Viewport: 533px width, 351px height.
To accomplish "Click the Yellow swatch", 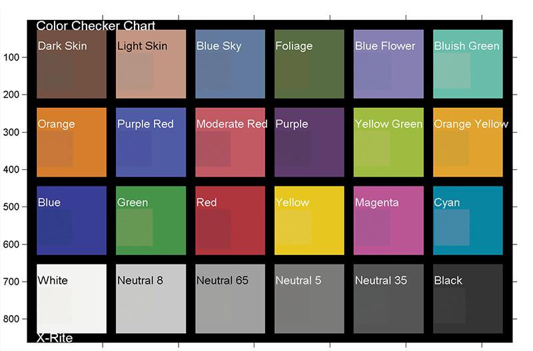I will (309, 220).
